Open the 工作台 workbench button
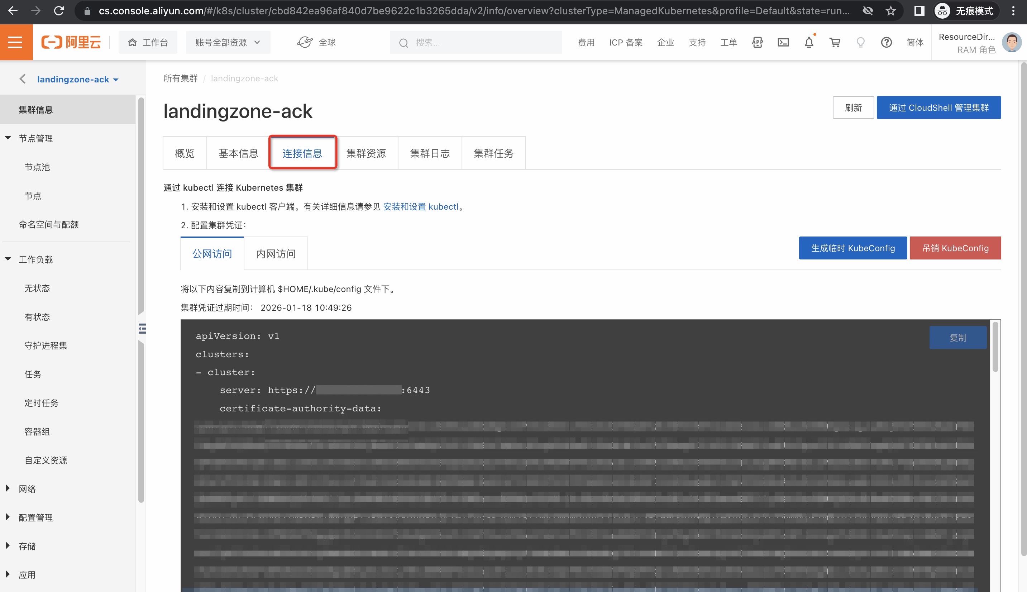This screenshot has width=1027, height=592. (148, 42)
